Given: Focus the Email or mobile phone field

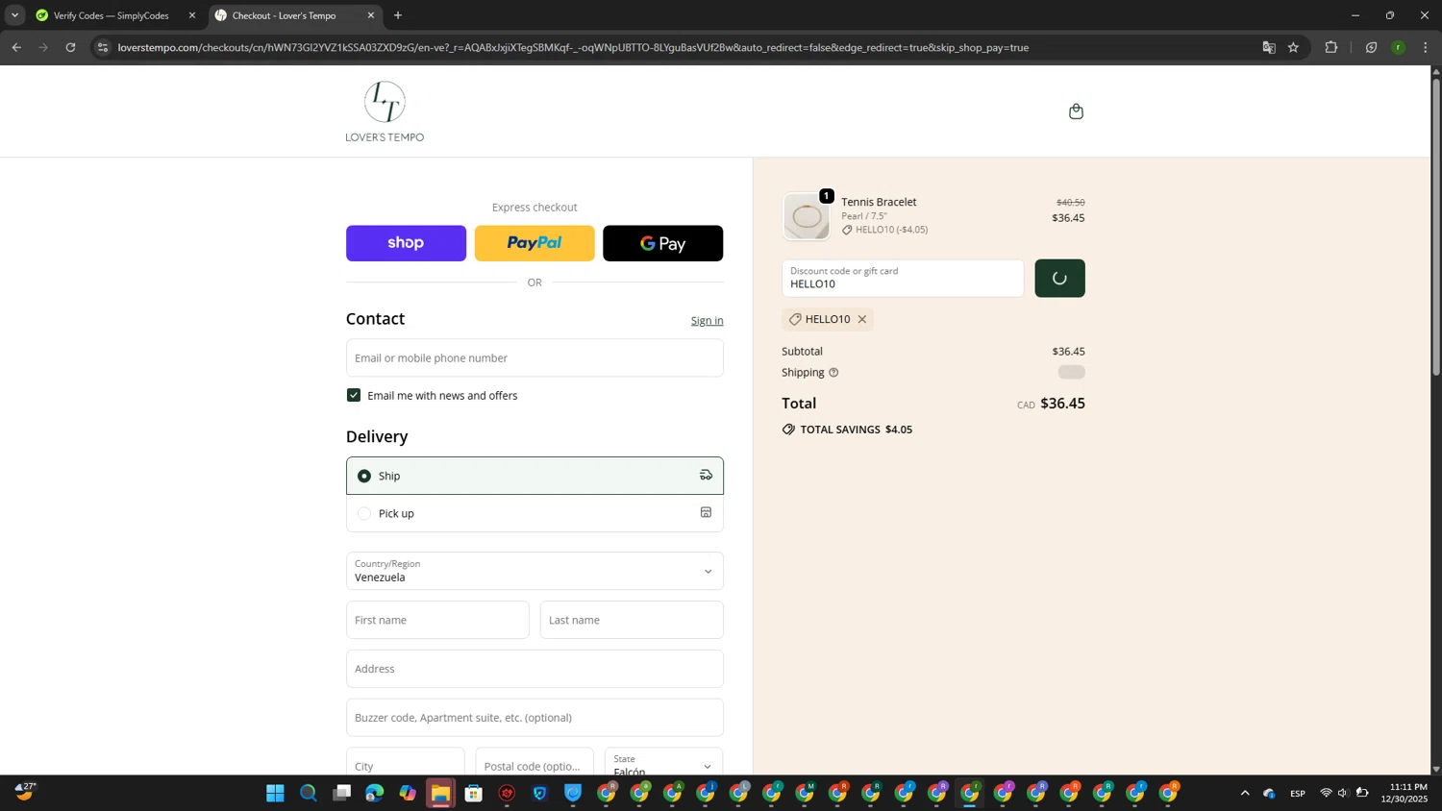Looking at the screenshot, I should 535,357.
